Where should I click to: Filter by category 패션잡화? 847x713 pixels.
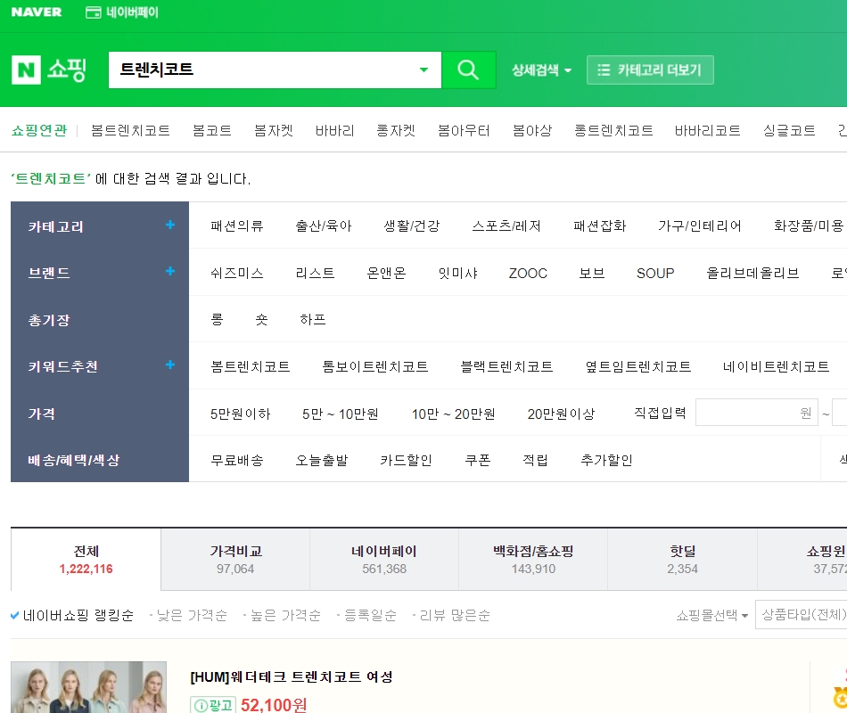click(x=600, y=225)
